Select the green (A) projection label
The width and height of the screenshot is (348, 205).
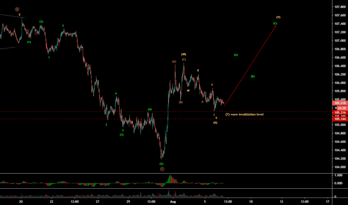click(236, 55)
